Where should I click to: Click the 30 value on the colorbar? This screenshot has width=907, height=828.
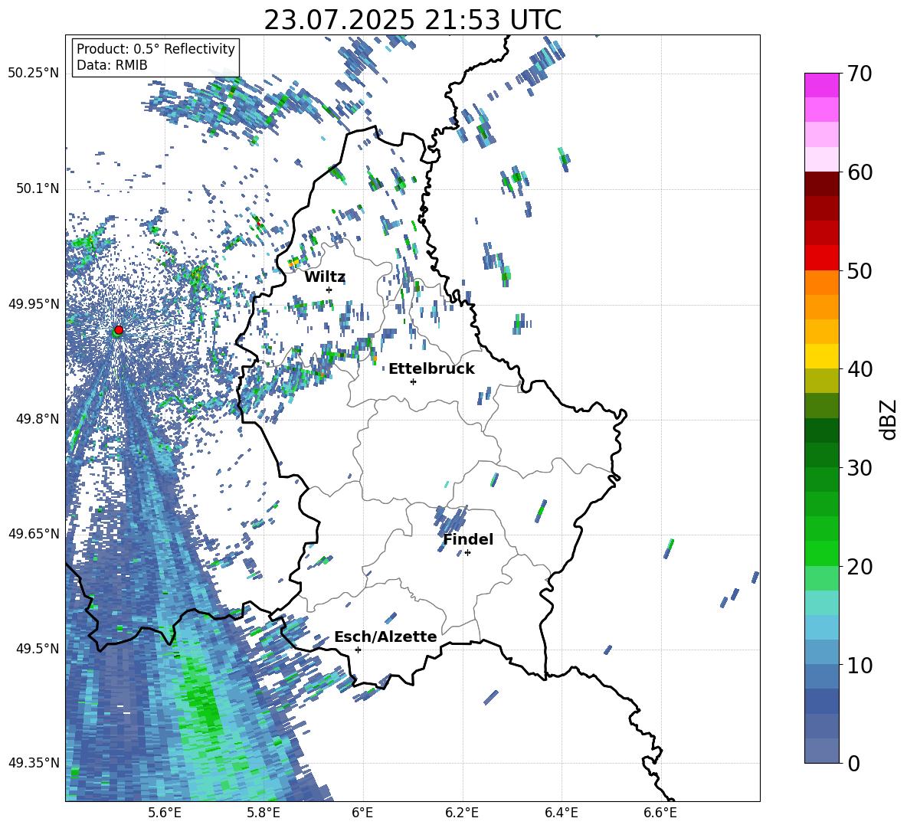click(860, 467)
